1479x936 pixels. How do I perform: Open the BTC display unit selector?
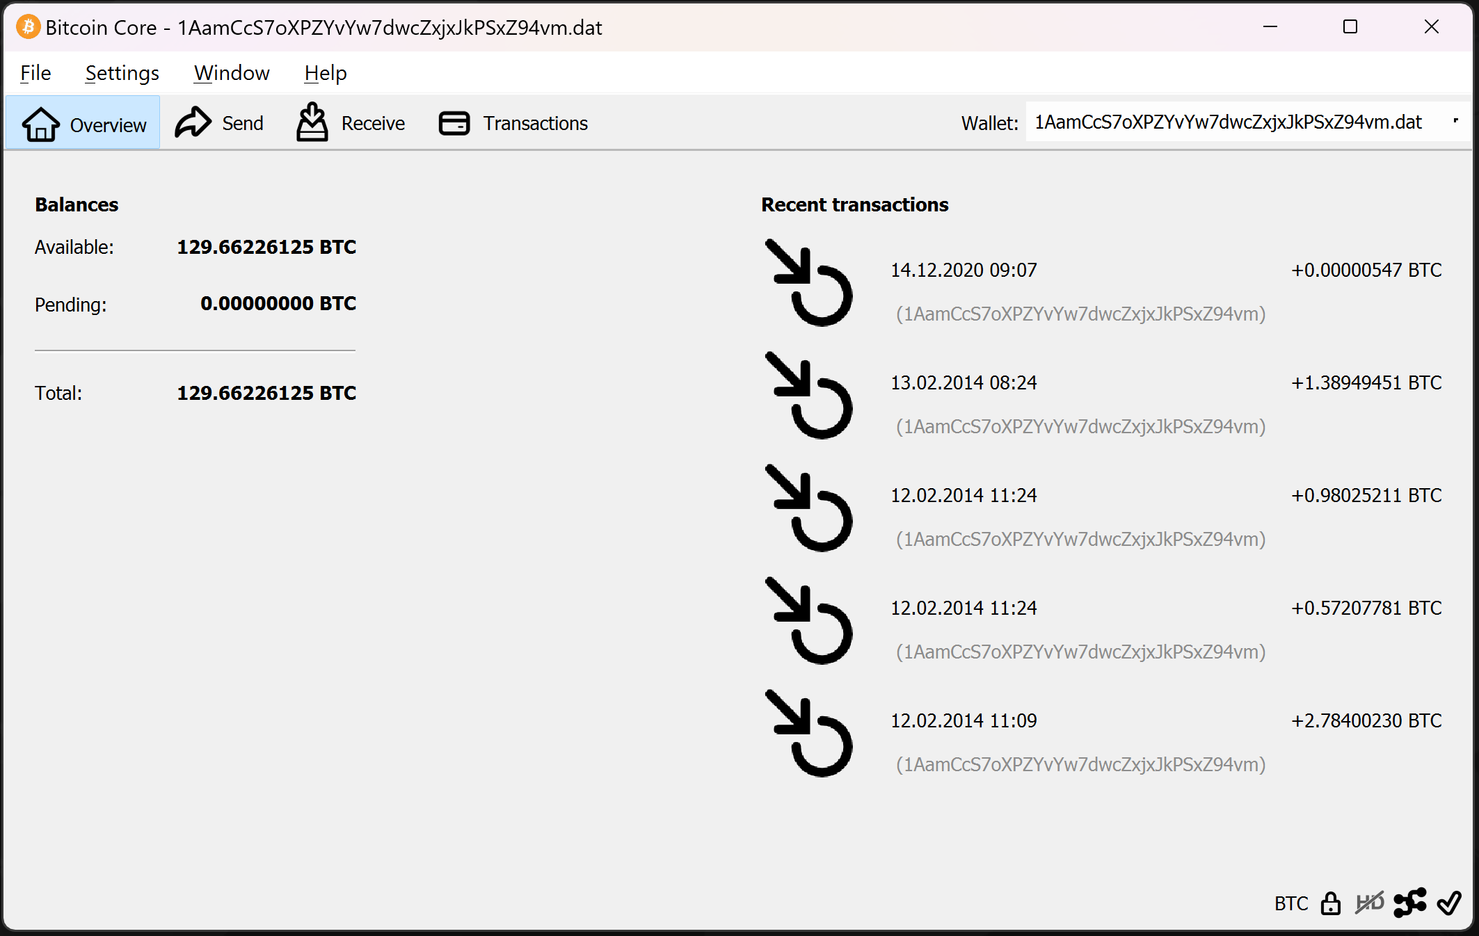1290,903
